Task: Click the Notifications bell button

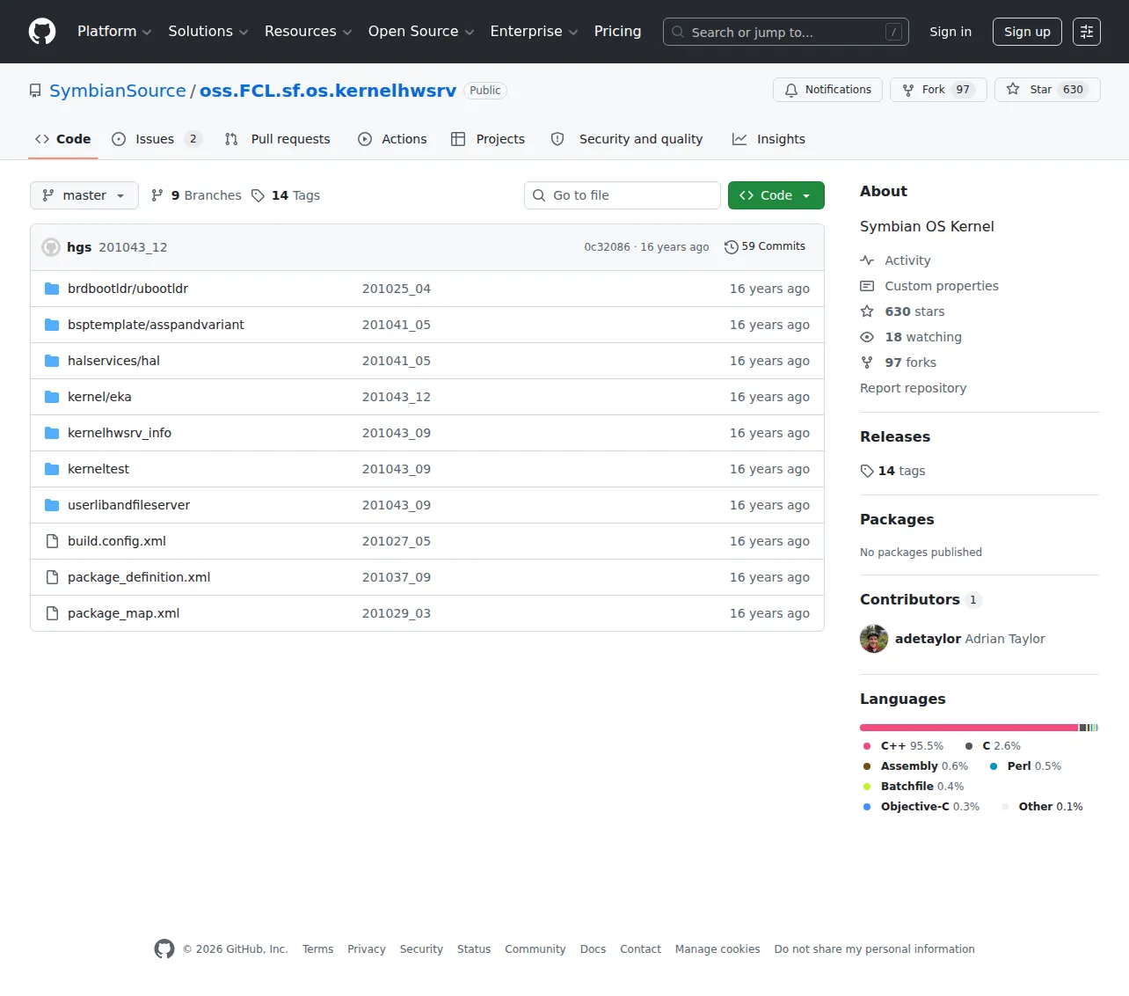Action: point(827,90)
